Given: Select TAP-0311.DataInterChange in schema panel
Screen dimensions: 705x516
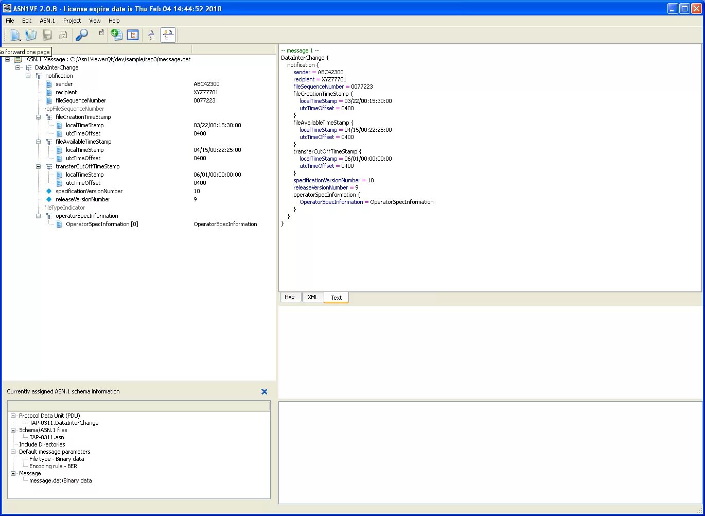Looking at the screenshot, I should point(64,423).
